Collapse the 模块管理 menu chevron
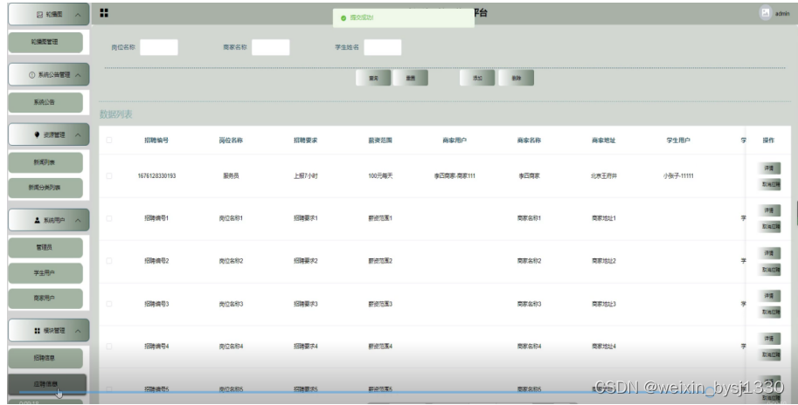The image size is (798, 405). click(78, 330)
